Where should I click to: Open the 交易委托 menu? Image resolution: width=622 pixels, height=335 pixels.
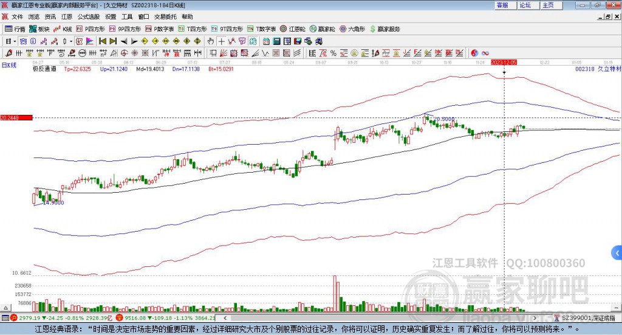point(165,16)
